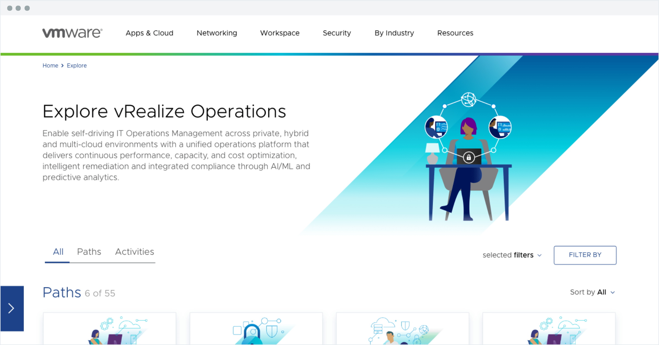Click the right circular dashboard avatar illustration

[x=500, y=127]
